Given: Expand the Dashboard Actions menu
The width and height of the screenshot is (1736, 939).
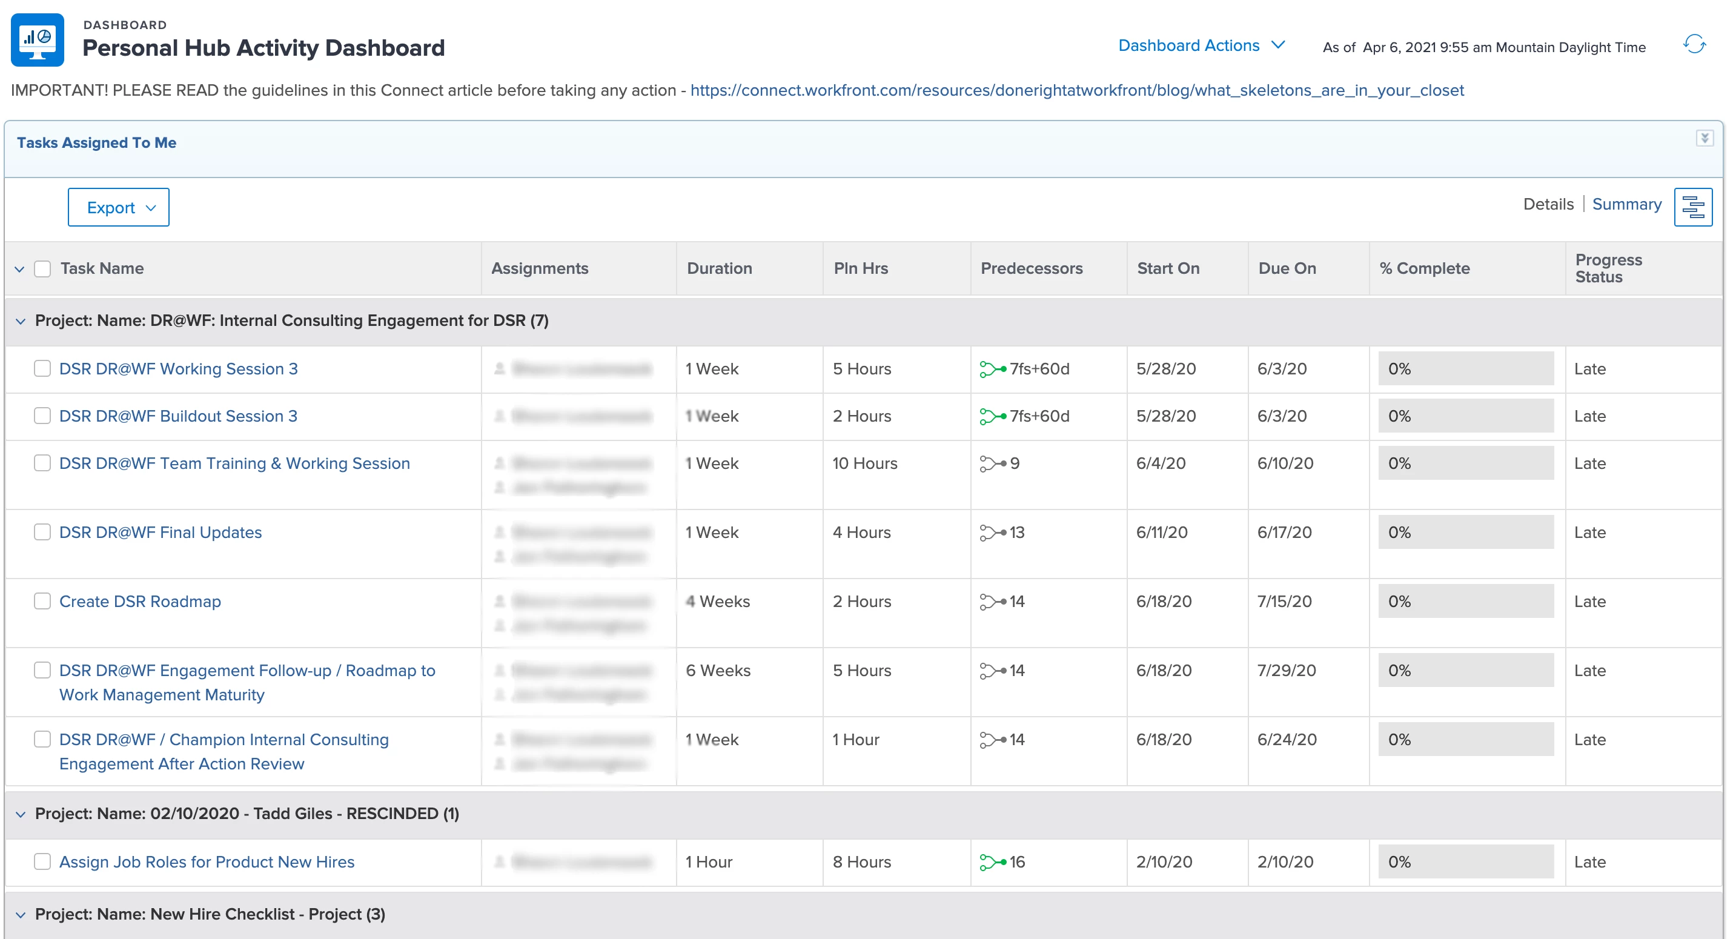Looking at the screenshot, I should [x=1201, y=45].
